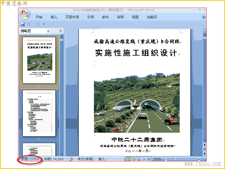This screenshot has width=225, height=169.
Task: Click the zoom out minus button
Action: (166, 159)
